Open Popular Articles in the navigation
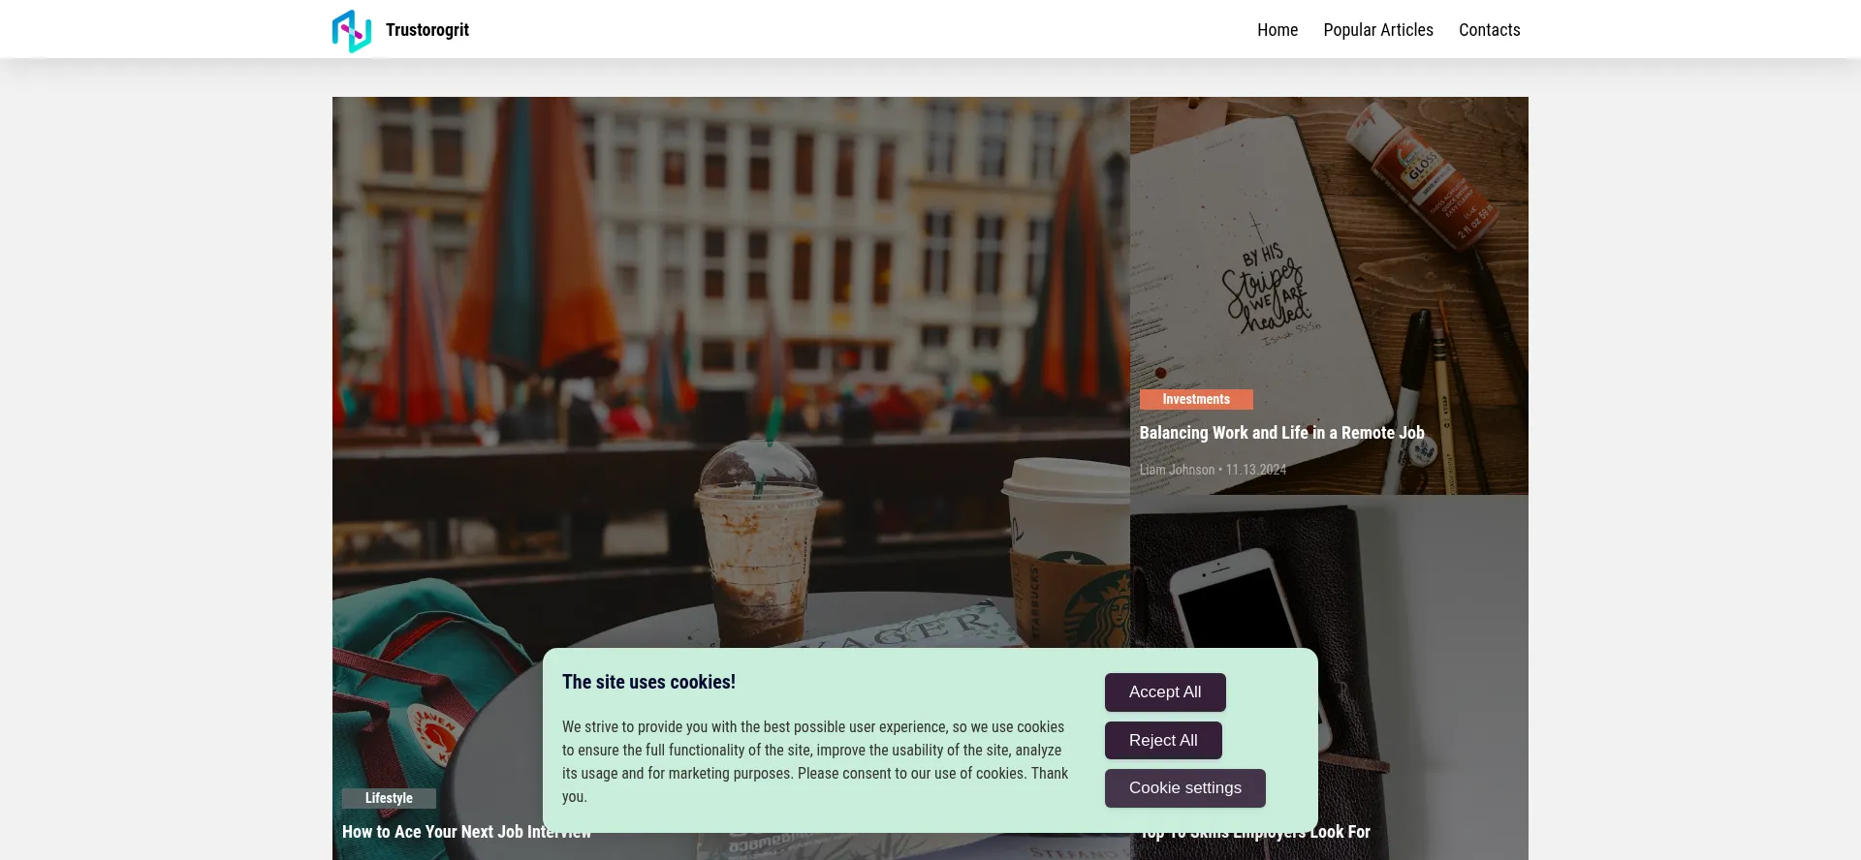The image size is (1861, 860). 1378,30
